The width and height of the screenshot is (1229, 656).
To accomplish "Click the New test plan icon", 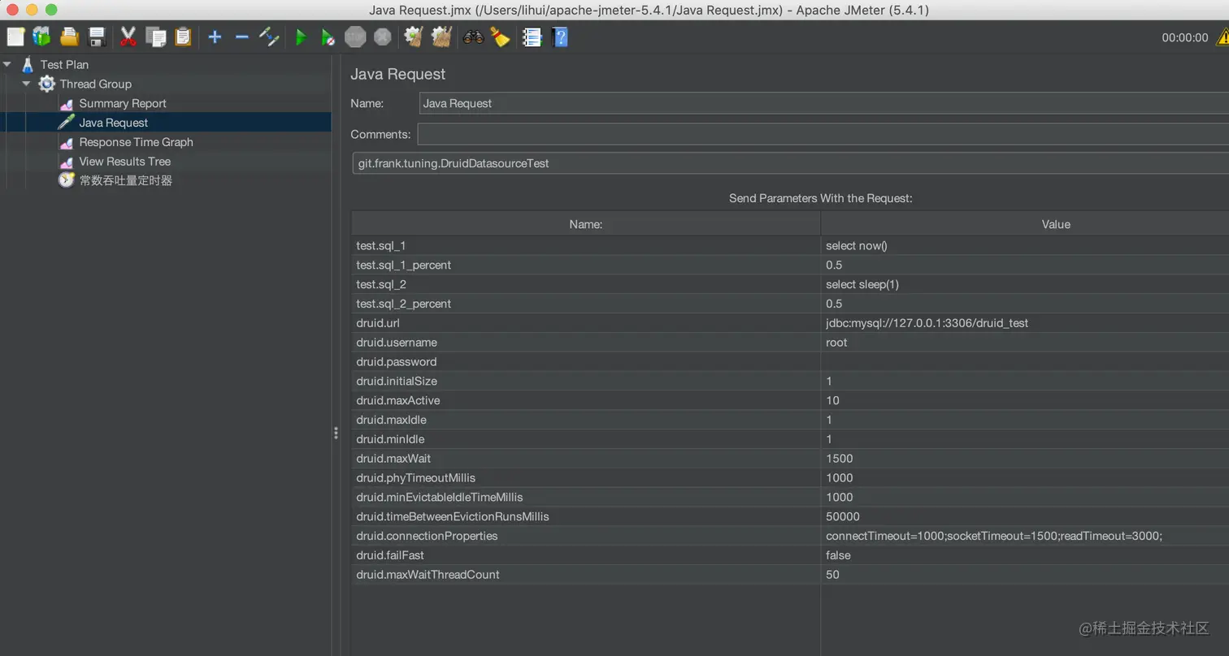I will point(15,37).
